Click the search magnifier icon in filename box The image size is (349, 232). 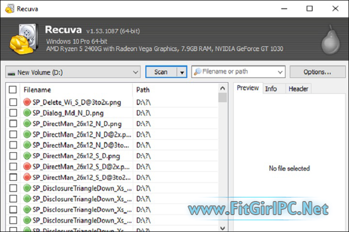click(197, 72)
